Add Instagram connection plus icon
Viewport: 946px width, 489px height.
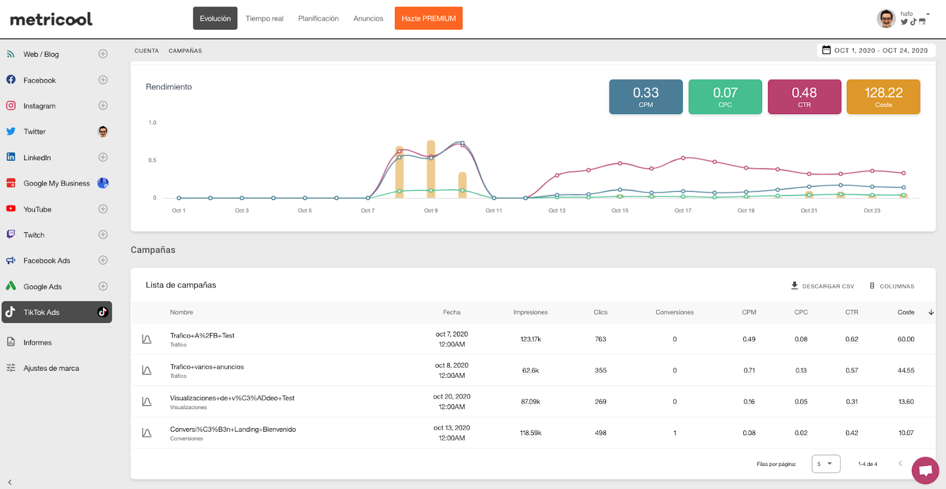coord(103,105)
